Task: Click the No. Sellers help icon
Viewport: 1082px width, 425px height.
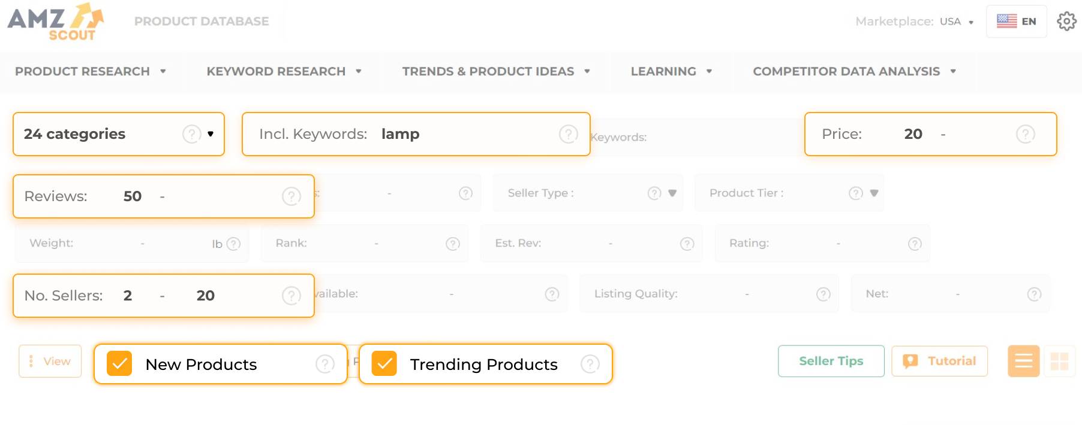Action: click(291, 295)
